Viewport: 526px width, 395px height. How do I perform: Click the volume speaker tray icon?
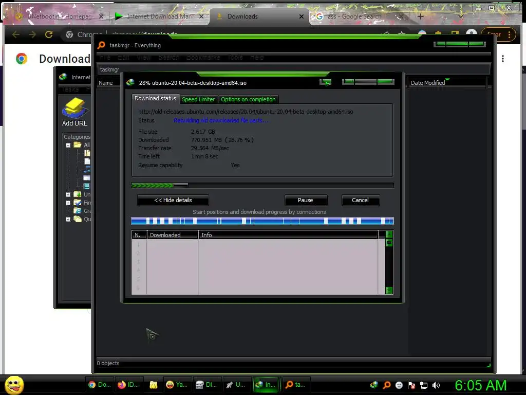[x=436, y=385]
